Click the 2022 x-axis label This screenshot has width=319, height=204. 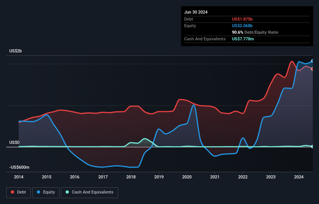[243, 177]
